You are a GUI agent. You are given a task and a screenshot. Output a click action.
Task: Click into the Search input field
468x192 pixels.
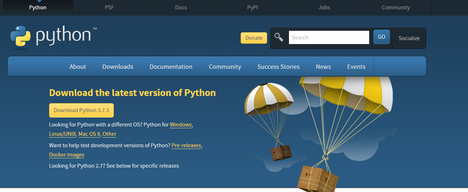(x=329, y=37)
